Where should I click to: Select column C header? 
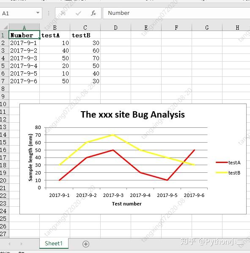coord(85,27)
